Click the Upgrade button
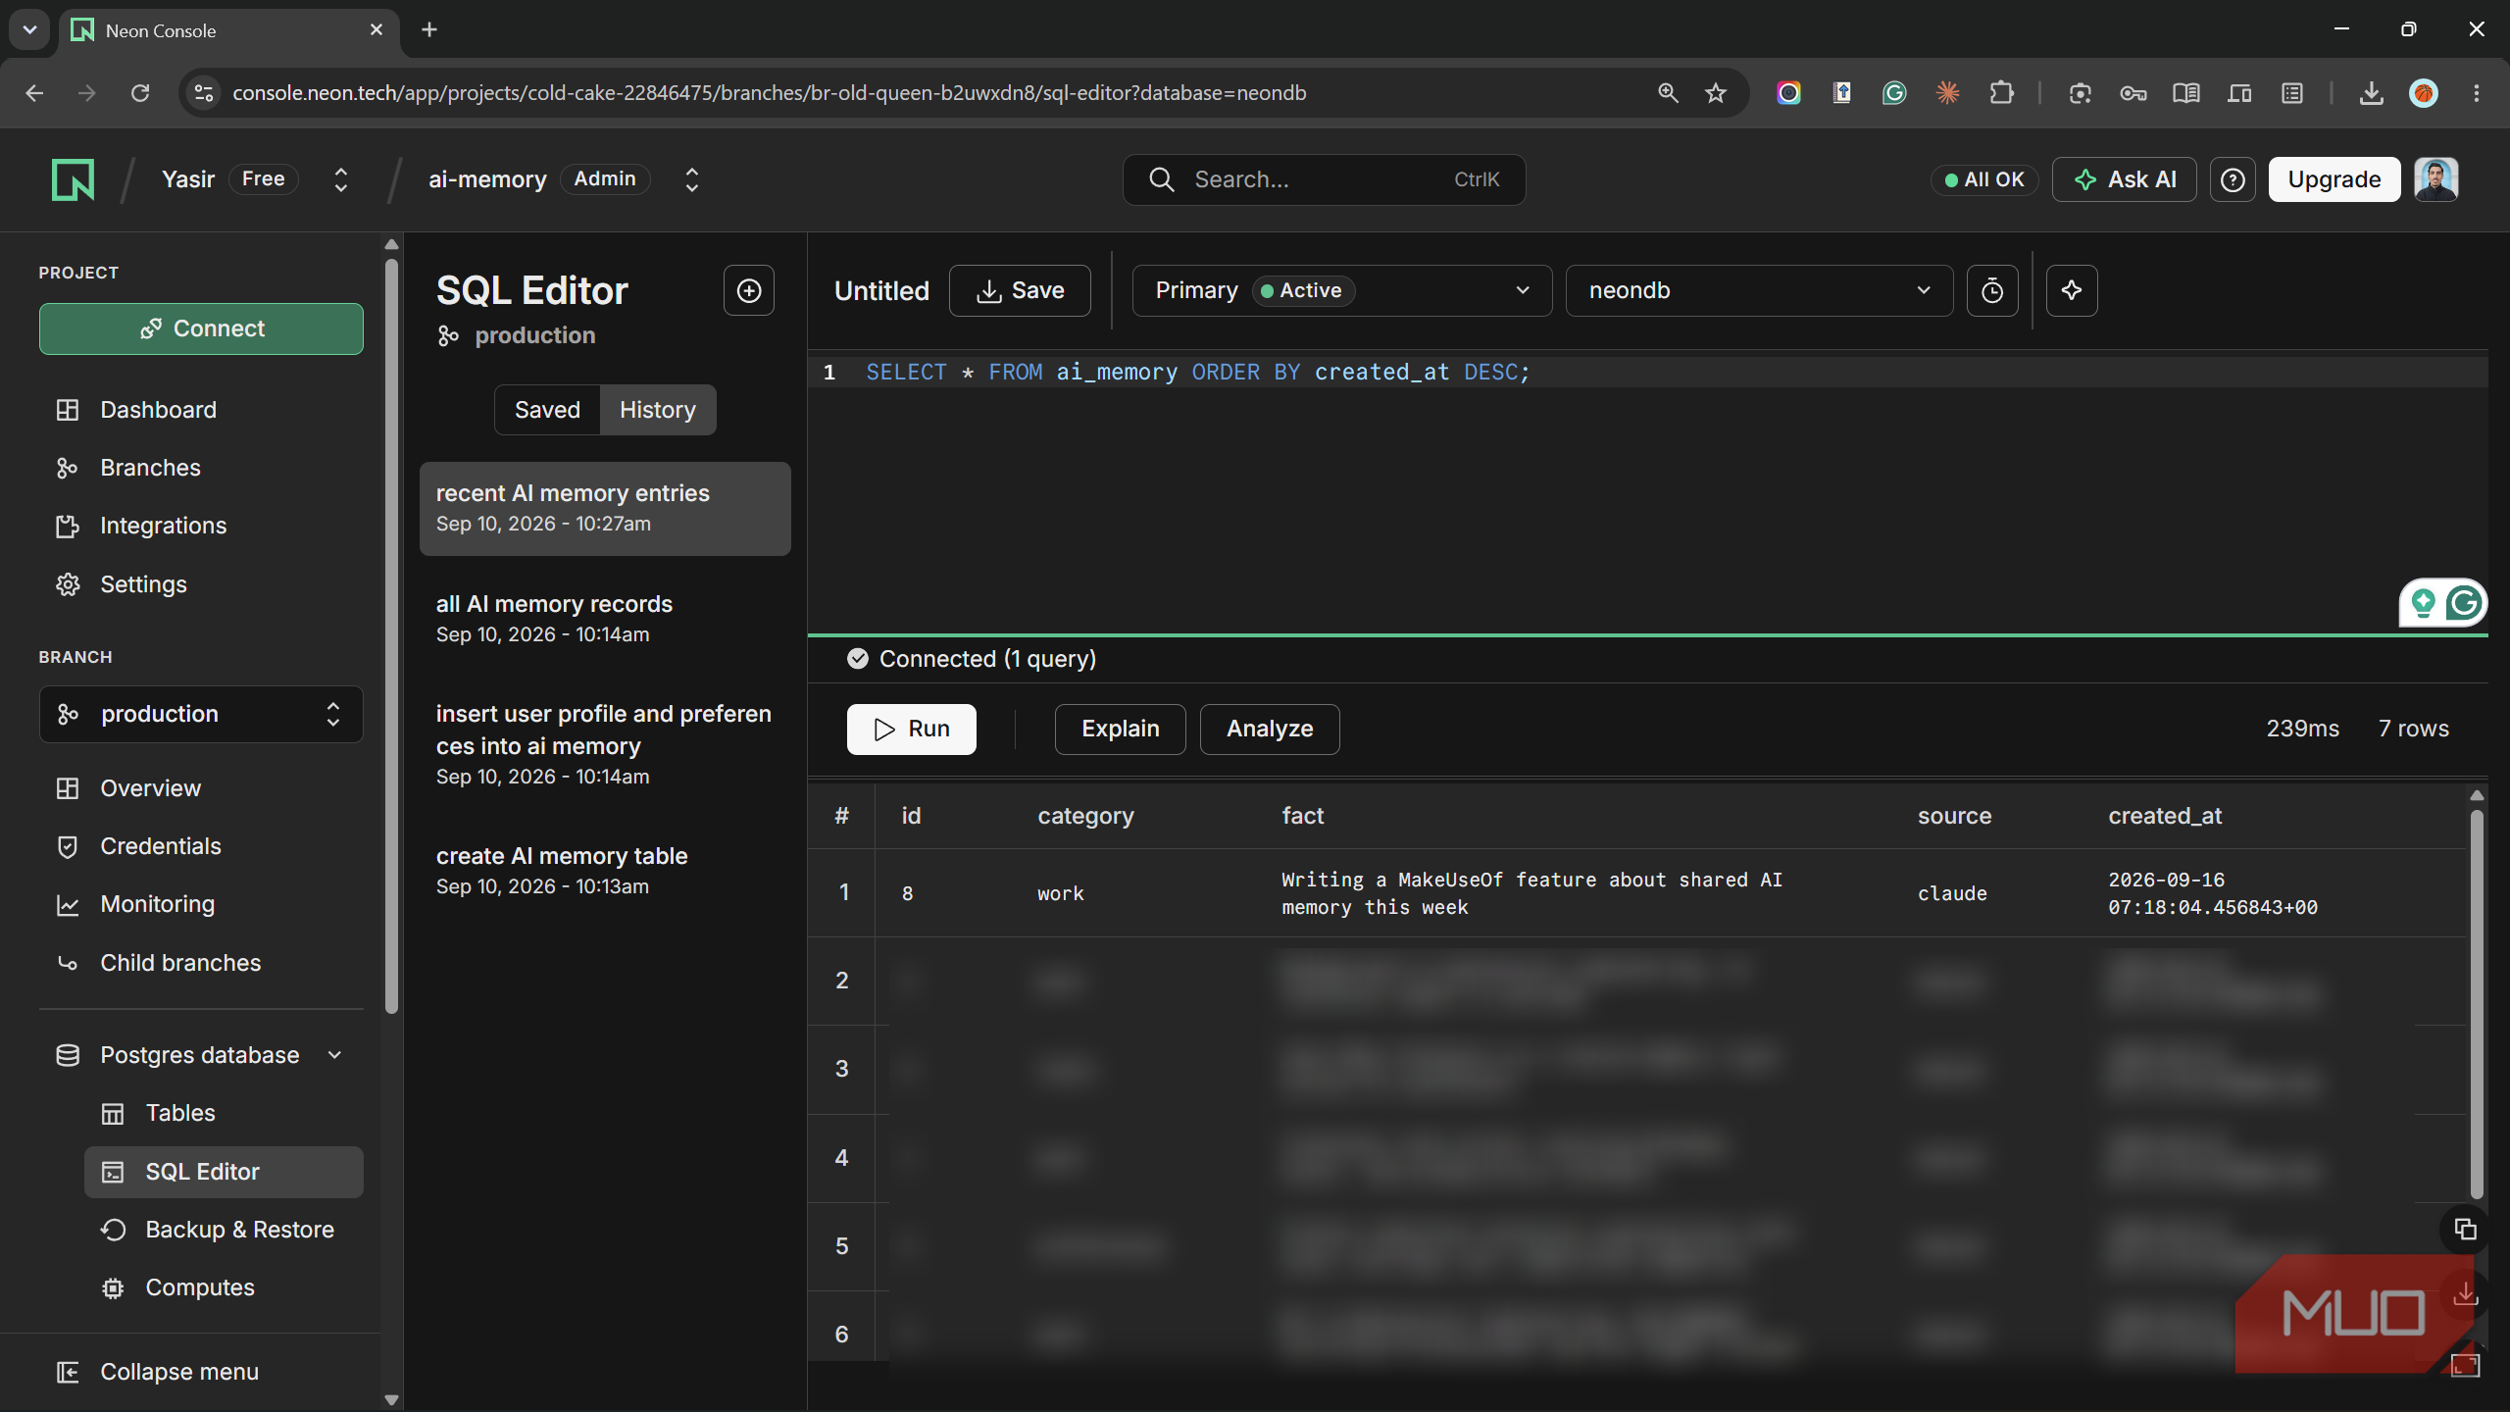2510x1412 pixels. (x=2334, y=179)
